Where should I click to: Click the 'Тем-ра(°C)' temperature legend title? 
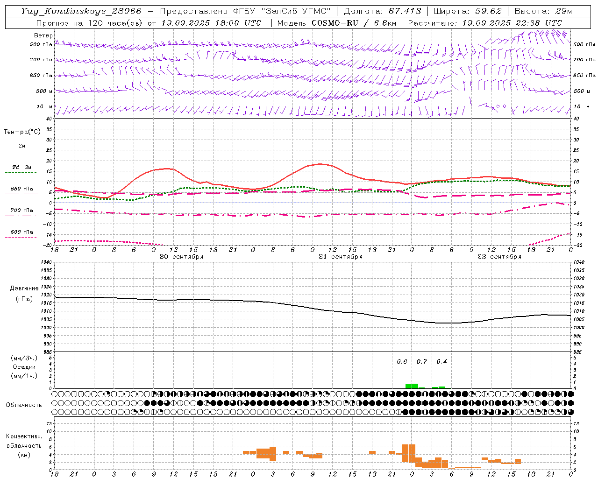pos(22,132)
